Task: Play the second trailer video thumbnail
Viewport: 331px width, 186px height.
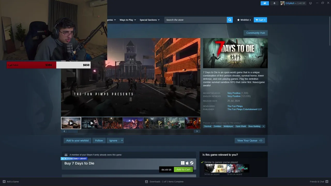Action: pyautogui.click(x=92, y=123)
